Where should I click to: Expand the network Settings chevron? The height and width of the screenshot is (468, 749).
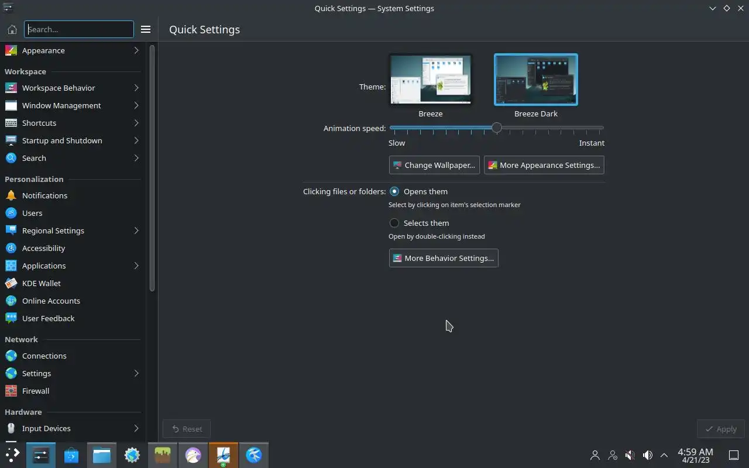[x=136, y=373]
